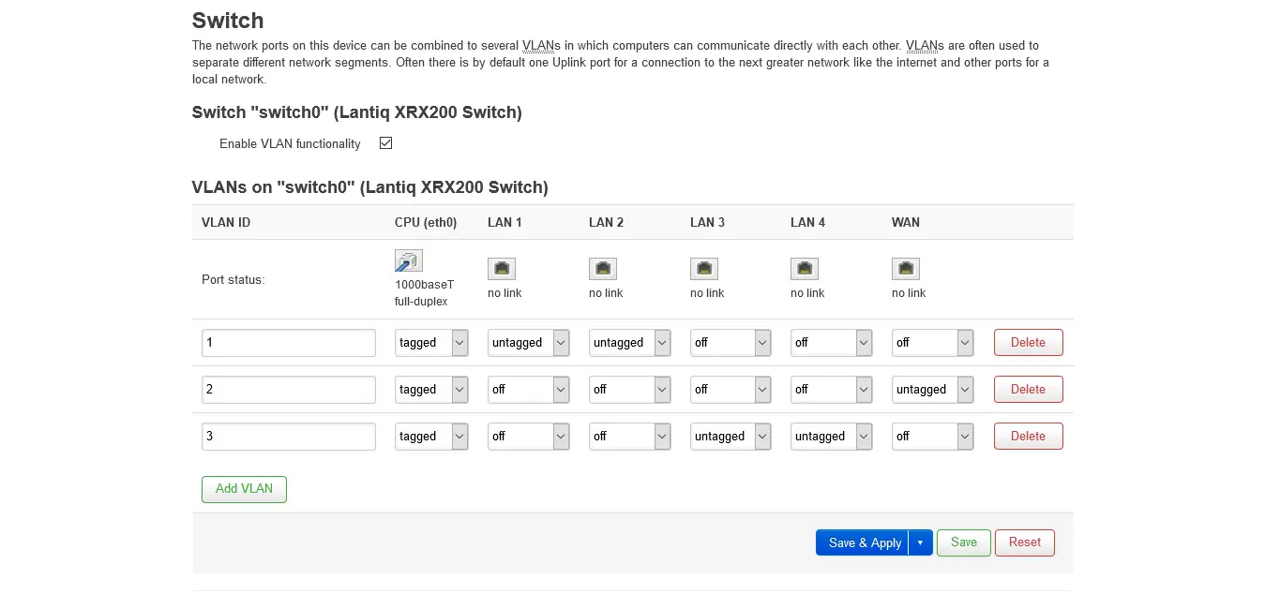Open CPU dropdown for VLAN 1
Viewport: 1265px width, 594px height.
[x=431, y=343]
